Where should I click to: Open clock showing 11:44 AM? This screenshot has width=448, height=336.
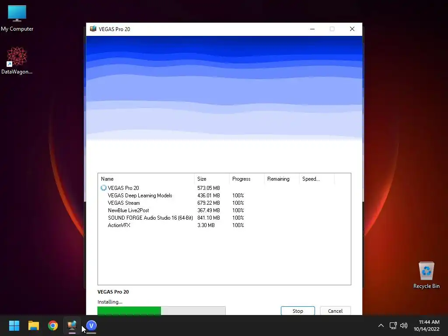tap(427, 325)
